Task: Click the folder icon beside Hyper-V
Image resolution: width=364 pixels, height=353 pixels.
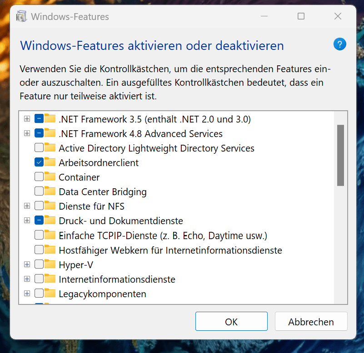Action: [x=50, y=264]
